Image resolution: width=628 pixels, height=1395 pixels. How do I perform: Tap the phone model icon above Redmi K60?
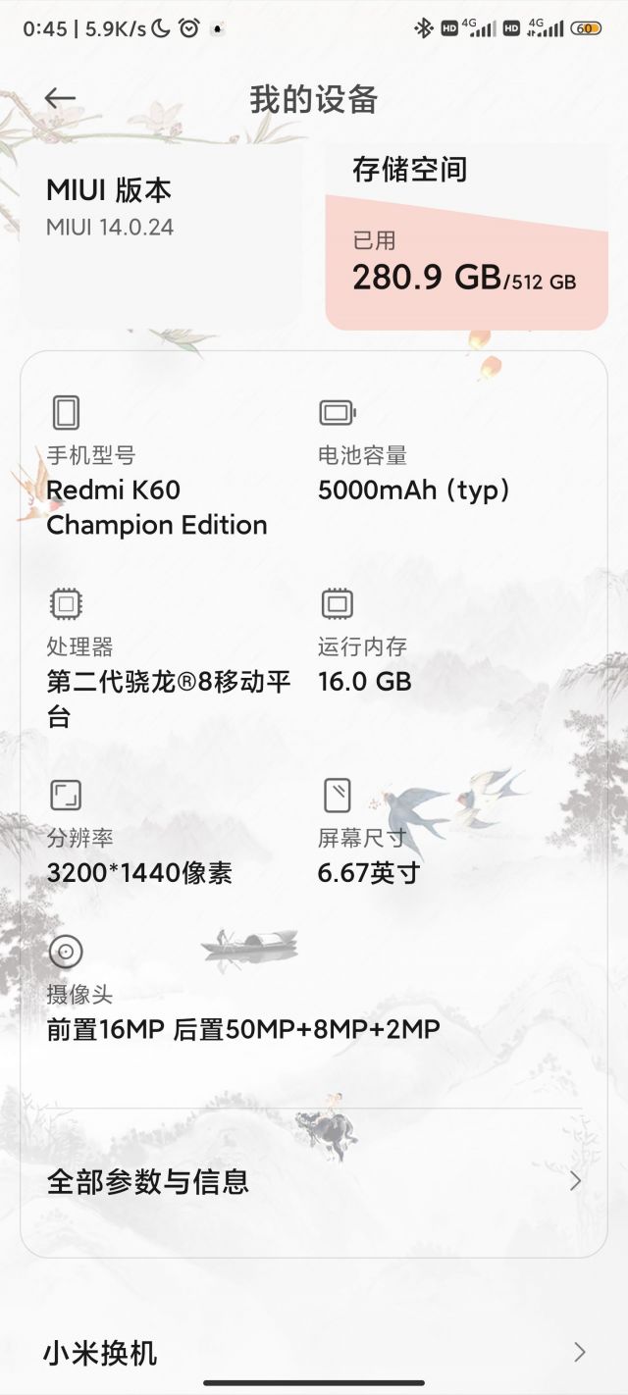[x=66, y=412]
